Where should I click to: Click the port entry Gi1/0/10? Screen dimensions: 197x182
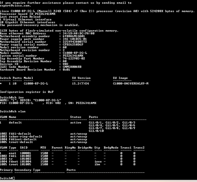pyautogui.click(x=96, y=131)
